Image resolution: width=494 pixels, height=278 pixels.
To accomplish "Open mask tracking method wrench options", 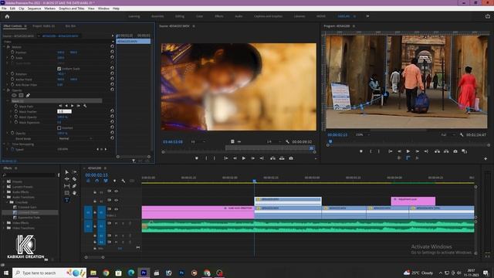I will click(85, 106).
